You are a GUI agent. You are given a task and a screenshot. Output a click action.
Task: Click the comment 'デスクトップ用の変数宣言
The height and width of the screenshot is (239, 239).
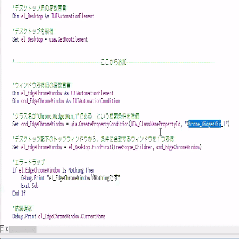click(39, 8)
